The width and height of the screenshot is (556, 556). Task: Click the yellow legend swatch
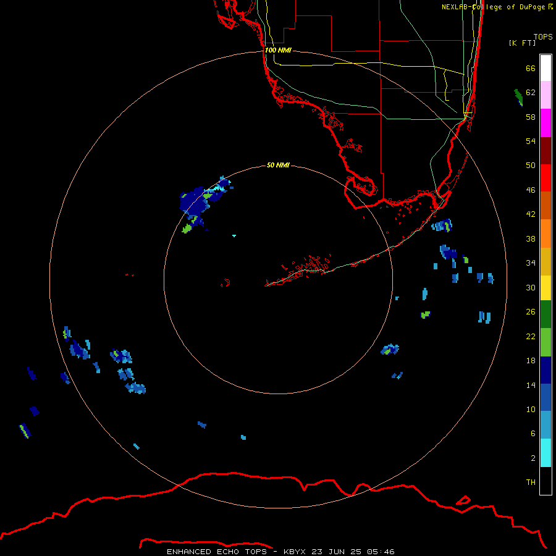pyautogui.click(x=545, y=288)
